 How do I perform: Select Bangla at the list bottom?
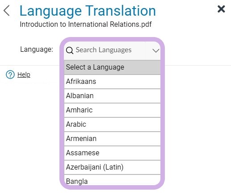pos(112,180)
